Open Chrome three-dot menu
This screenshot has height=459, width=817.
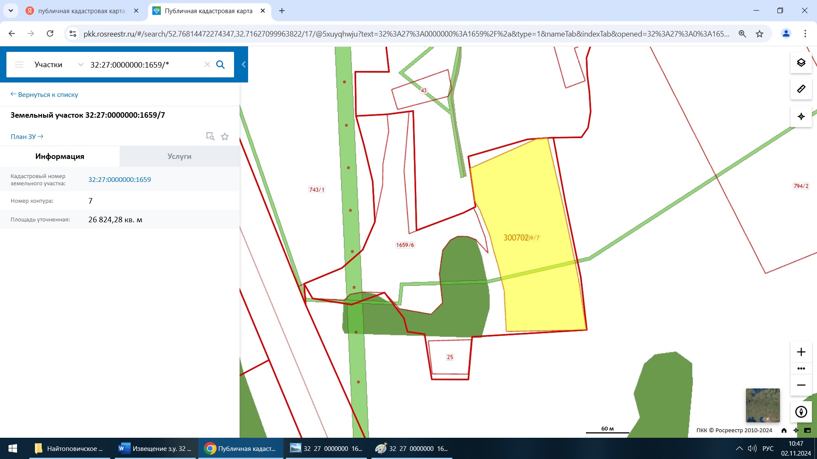805,34
